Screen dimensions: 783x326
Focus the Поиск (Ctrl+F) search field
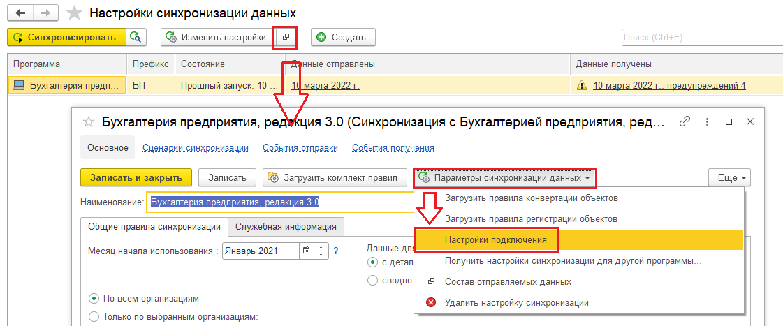pos(702,37)
